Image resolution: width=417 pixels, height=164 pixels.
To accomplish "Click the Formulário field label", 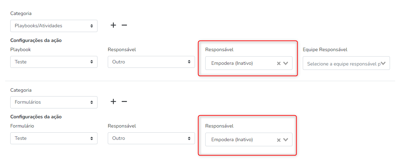I will tap(22, 126).
